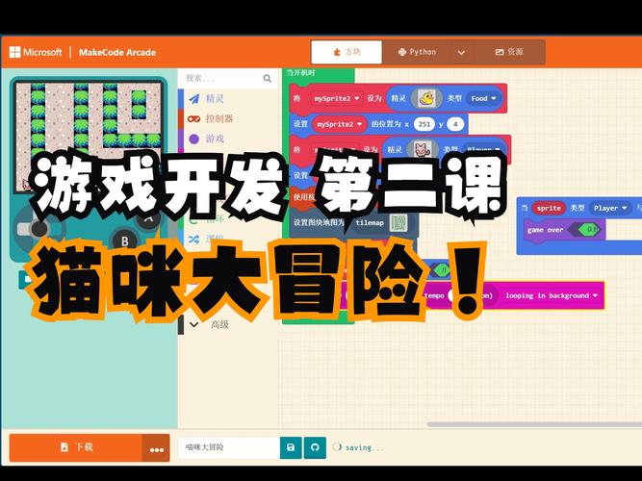Screen dimensions: 642x481
Task: Open mySprite2 dropdown in the 将 block
Action: coord(337,99)
